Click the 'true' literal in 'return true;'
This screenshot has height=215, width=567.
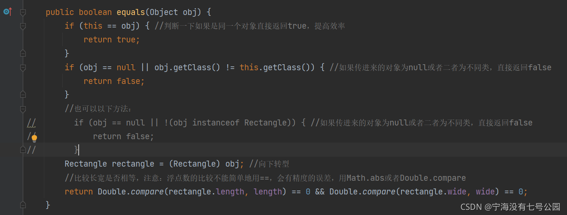(126, 39)
